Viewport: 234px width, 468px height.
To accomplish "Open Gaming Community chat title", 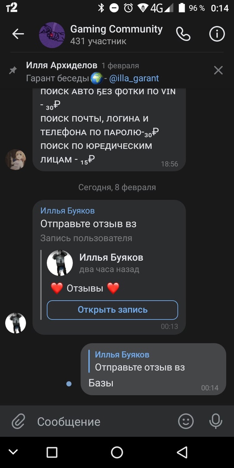I will (116, 29).
